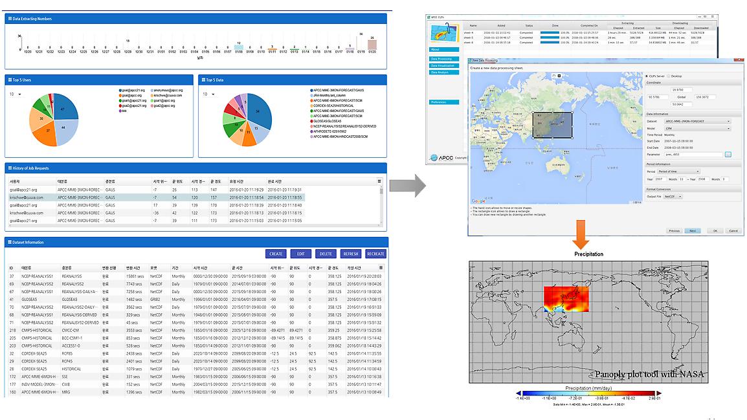
Task: Click the CREATE button
Action: tap(276, 254)
